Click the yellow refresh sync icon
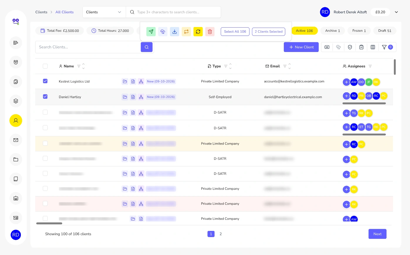410x255 pixels. click(198, 32)
